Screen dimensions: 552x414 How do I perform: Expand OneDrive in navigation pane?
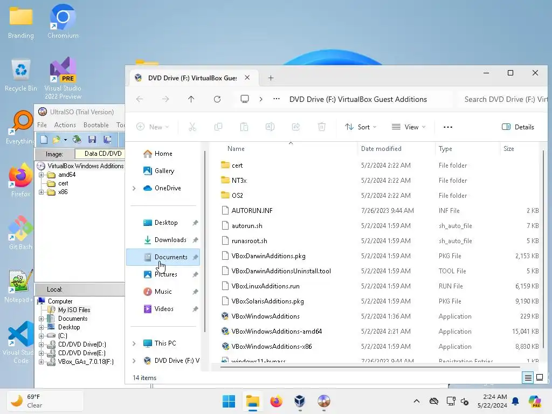pyautogui.click(x=134, y=188)
